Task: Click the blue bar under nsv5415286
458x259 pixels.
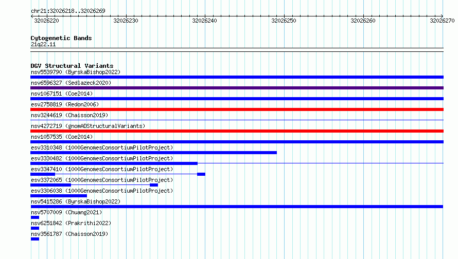Action: pyautogui.click(x=237, y=207)
